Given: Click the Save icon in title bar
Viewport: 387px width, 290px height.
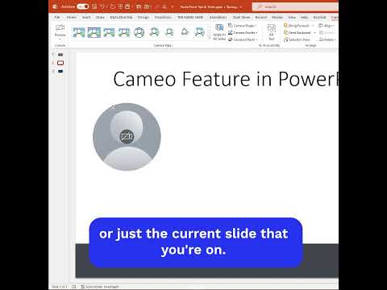Looking at the screenshot, I should 94,6.
